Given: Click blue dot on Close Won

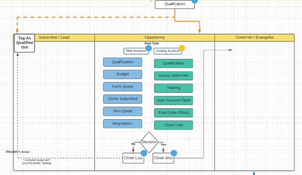Looking at the screenshot, I should coord(174,153).
